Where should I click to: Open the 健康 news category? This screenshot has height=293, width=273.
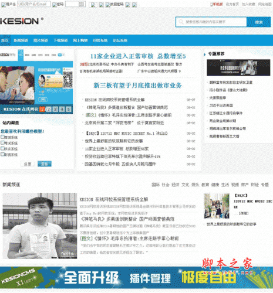click(x=215, y=185)
